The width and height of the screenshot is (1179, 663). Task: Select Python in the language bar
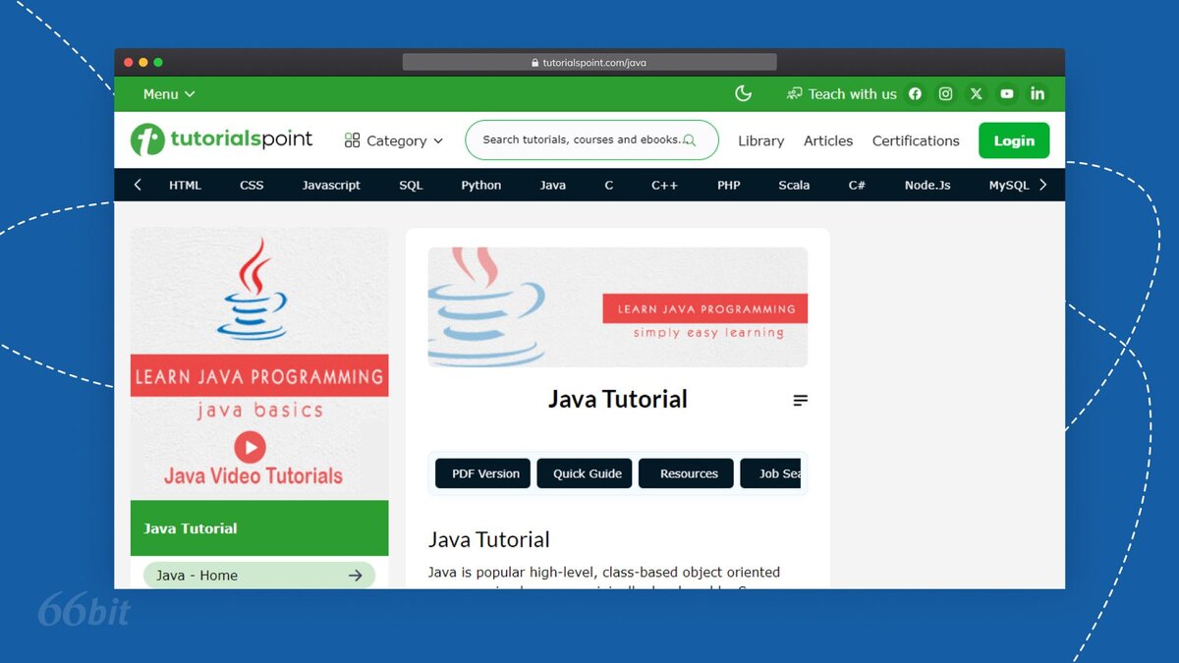481,185
